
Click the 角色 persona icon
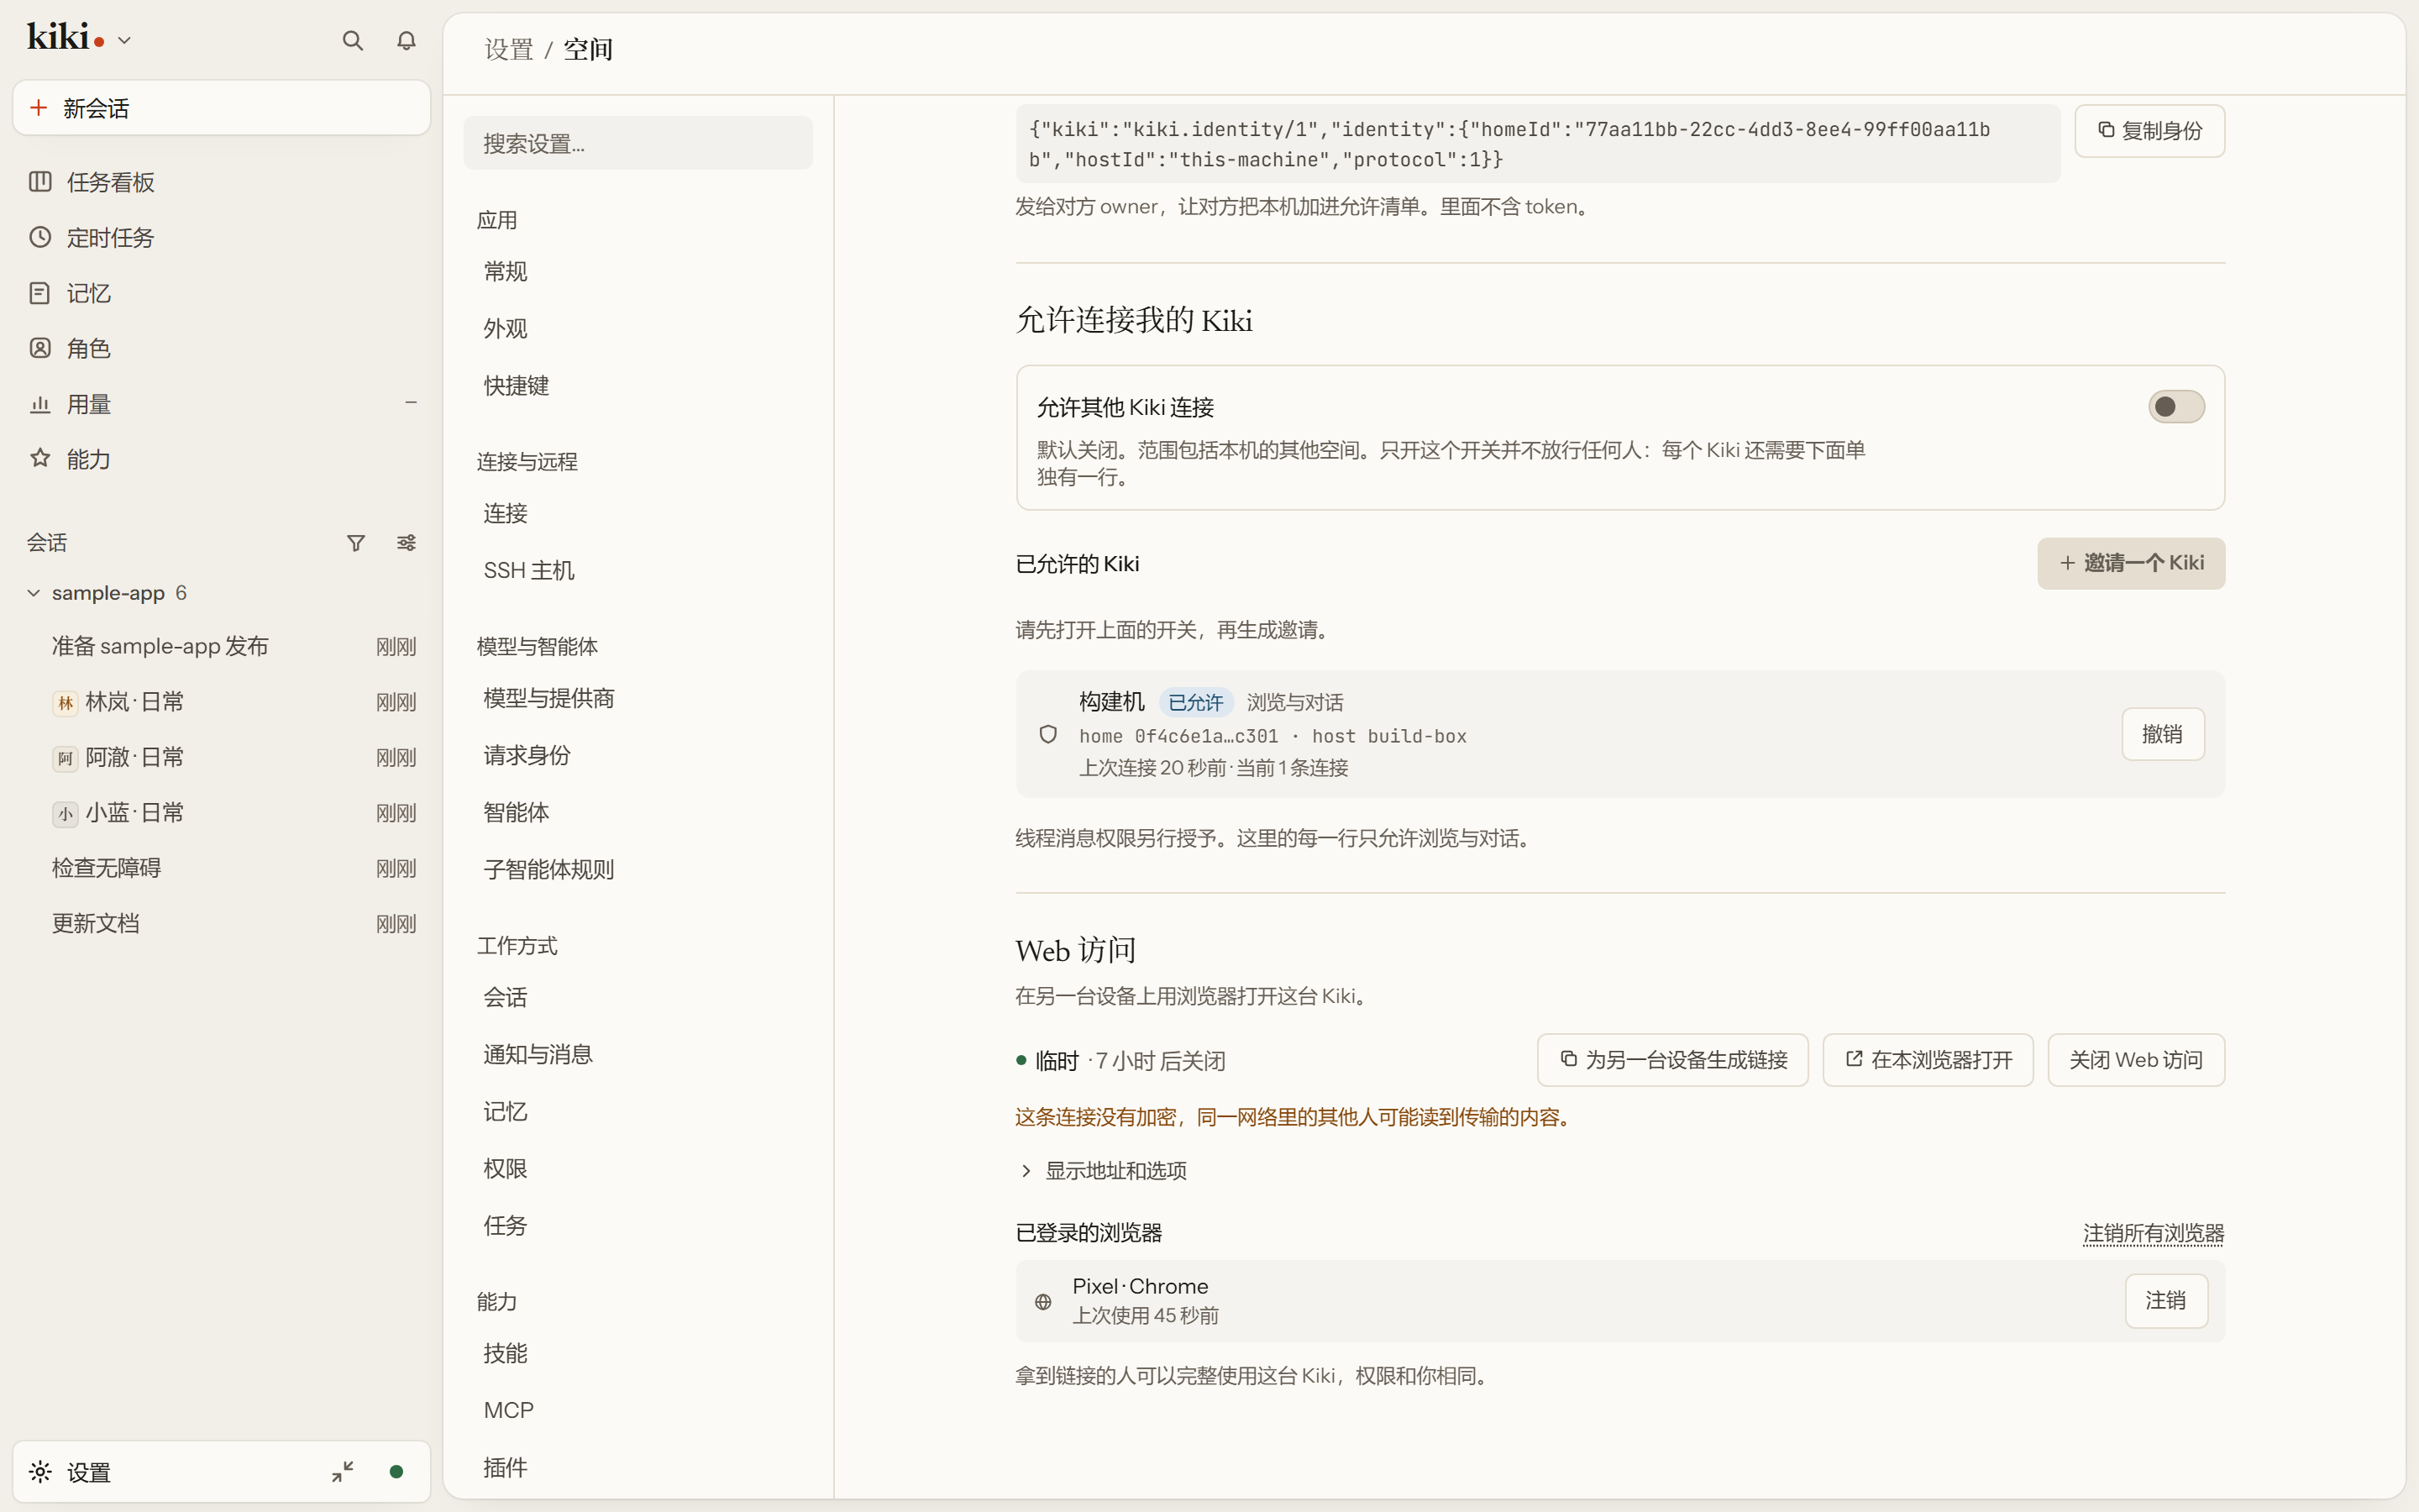[x=40, y=348]
